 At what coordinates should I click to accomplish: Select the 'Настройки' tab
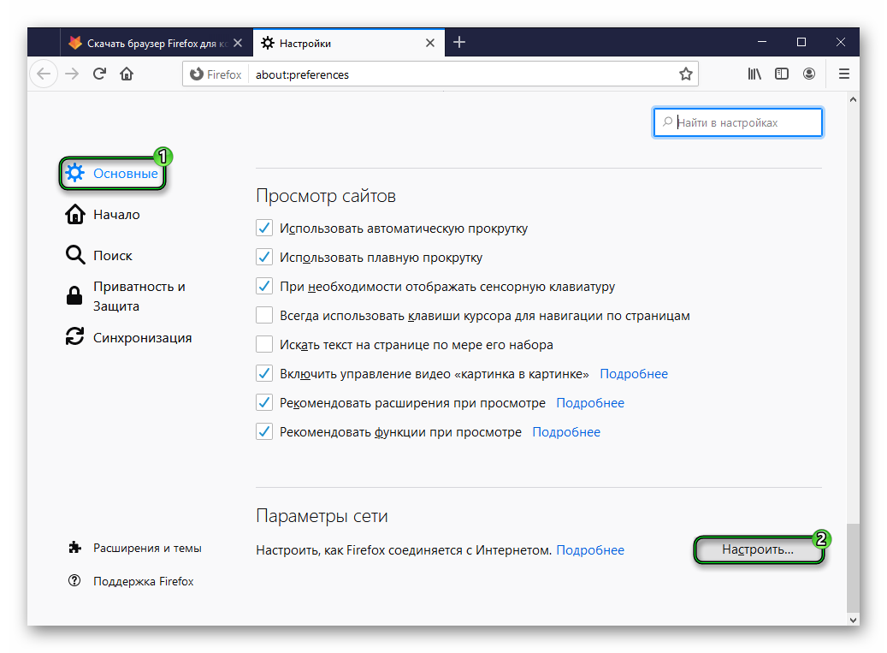(x=348, y=43)
